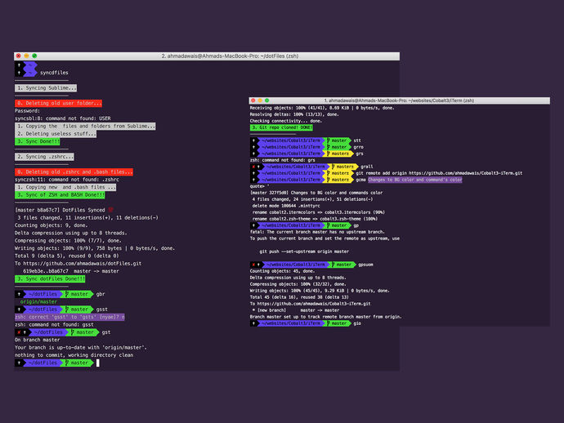Screen dimensions: 564x423
Task: Click green '3. Sync of ZSH and BASH Done!!!'
Action: point(60,195)
